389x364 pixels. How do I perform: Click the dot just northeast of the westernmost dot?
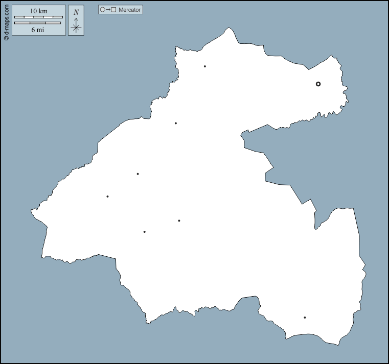[x=138, y=174]
